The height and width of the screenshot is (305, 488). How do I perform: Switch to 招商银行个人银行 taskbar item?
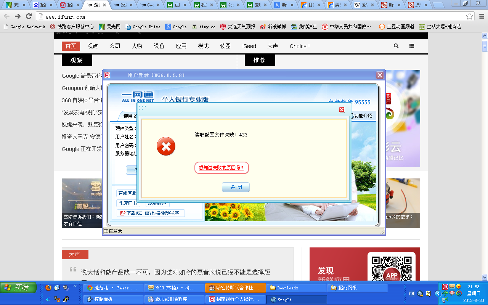(x=236, y=299)
